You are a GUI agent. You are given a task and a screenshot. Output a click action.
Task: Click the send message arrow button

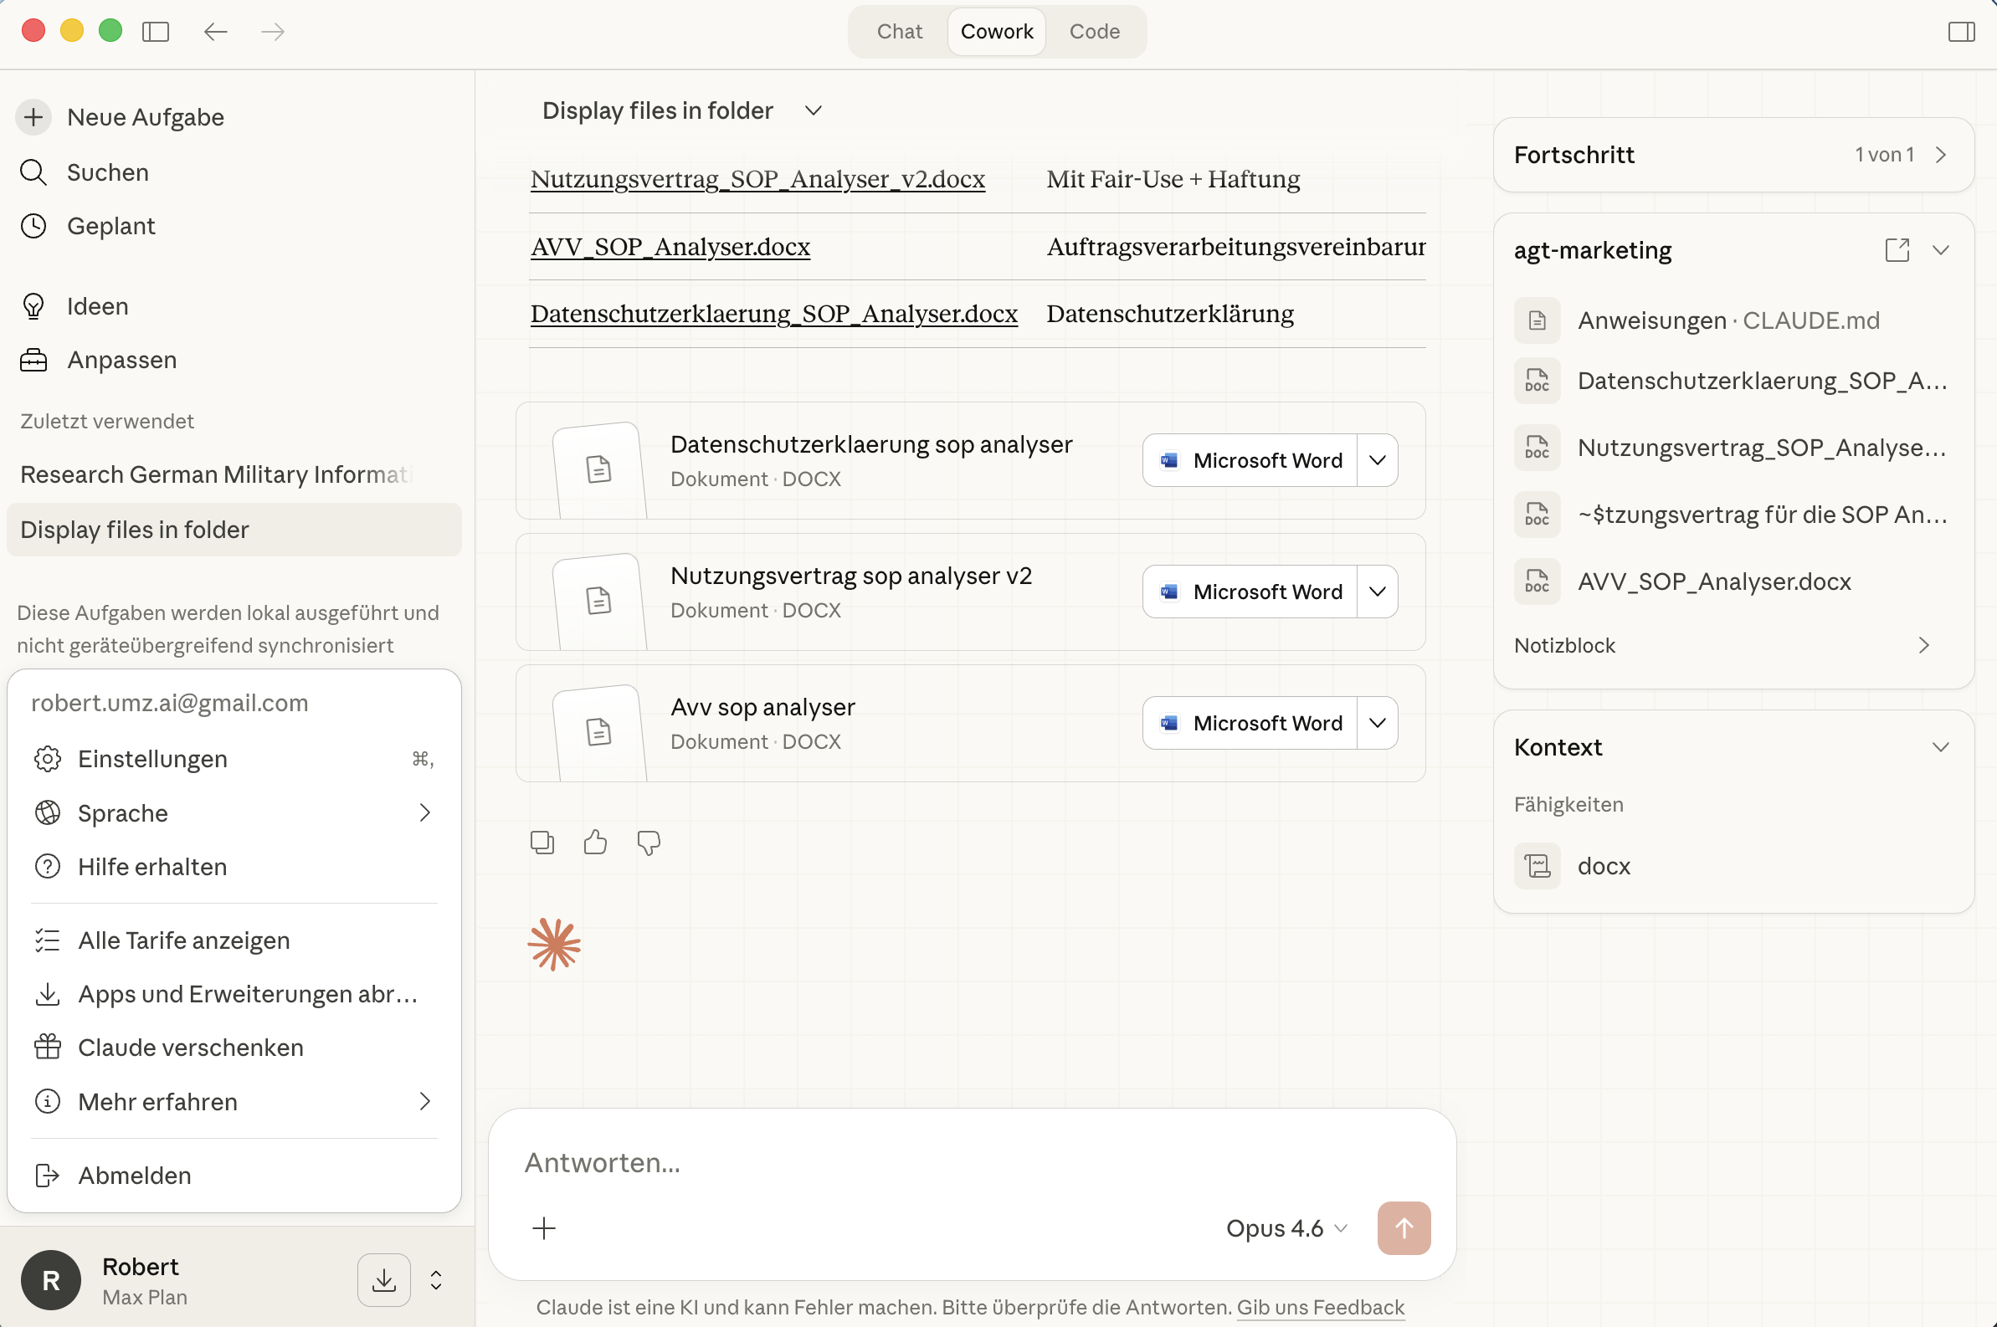tap(1403, 1228)
